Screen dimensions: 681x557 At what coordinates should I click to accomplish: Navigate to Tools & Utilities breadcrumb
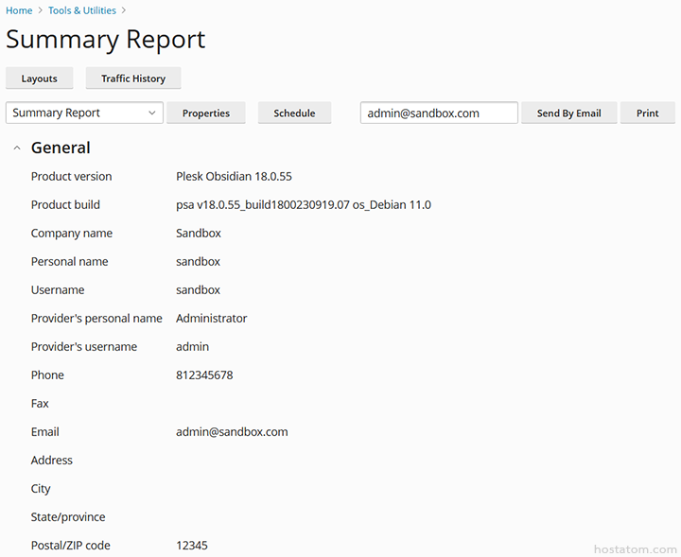coord(82,10)
